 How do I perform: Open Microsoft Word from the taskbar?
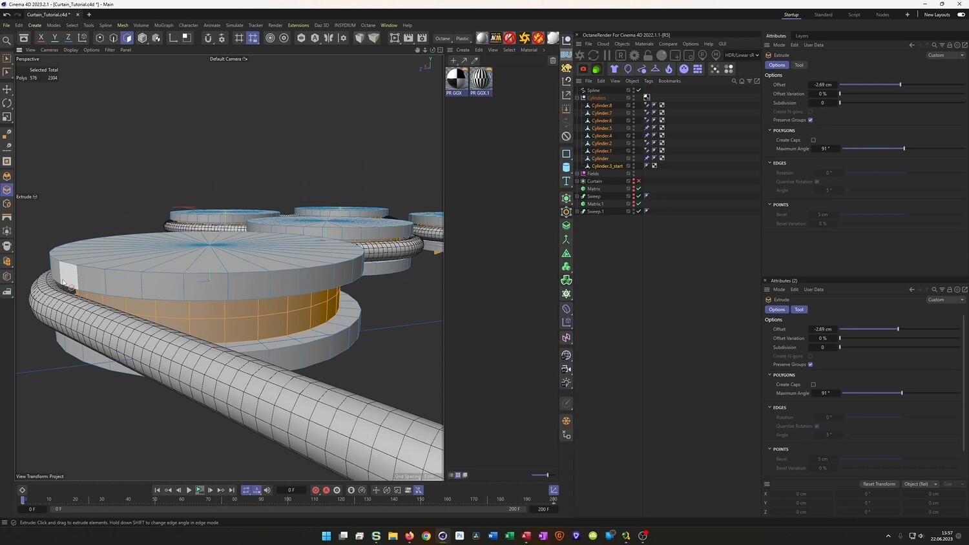pyautogui.click(x=493, y=536)
